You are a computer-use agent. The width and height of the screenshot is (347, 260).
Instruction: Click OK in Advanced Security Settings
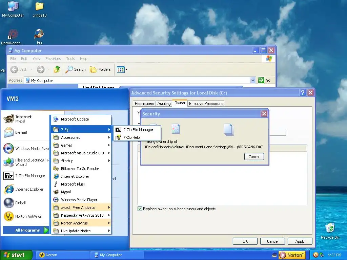(x=245, y=241)
